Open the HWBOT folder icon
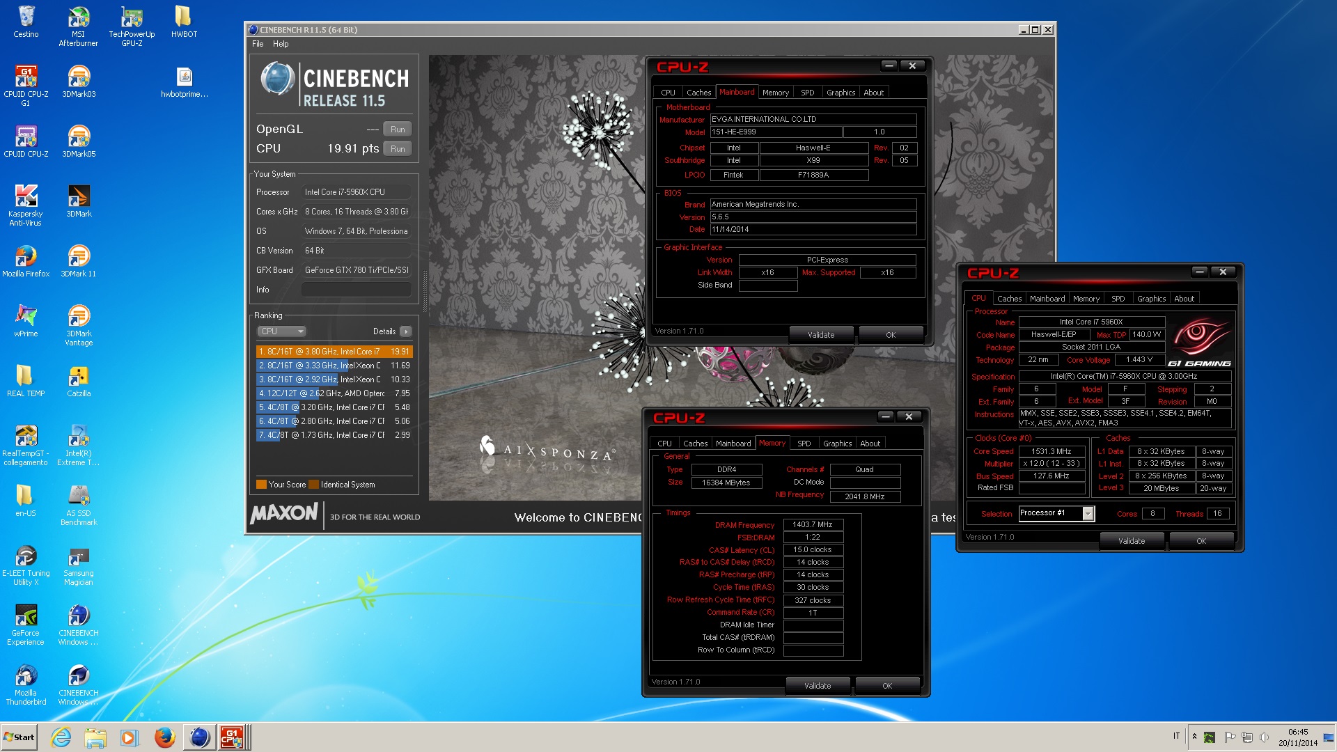 184,22
